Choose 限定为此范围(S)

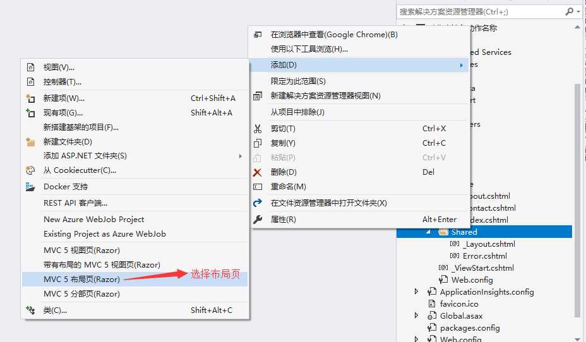[359, 81]
